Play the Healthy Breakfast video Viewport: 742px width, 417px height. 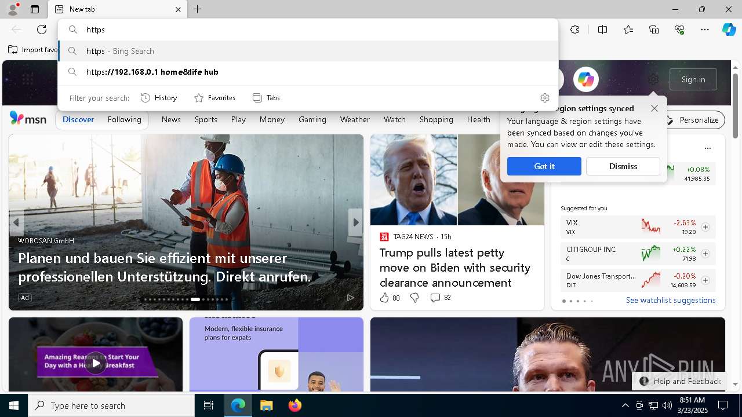click(x=96, y=363)
